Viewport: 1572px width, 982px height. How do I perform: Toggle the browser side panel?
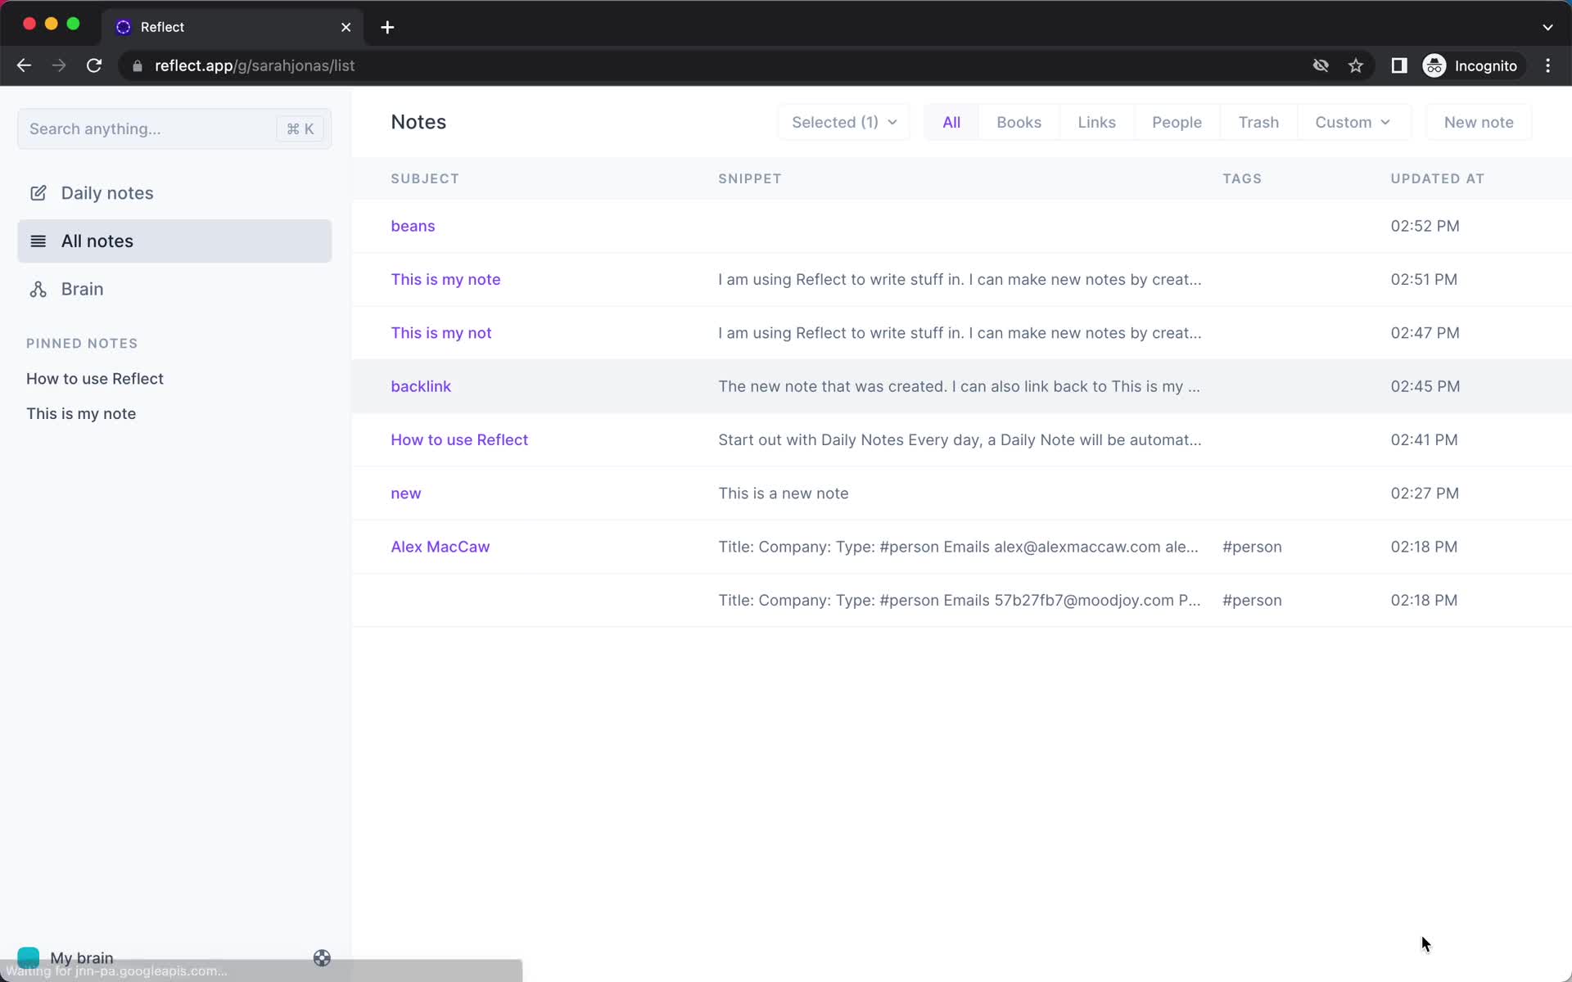tap(1399, 65)
